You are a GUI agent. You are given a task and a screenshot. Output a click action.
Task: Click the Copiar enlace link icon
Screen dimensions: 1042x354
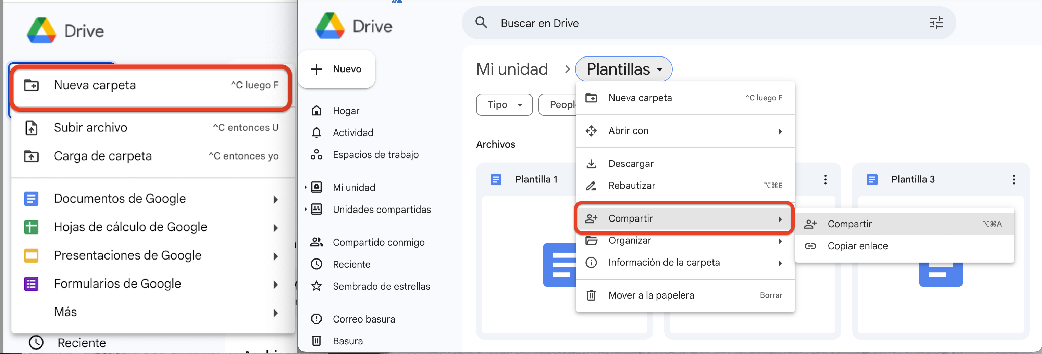[x=810, y=246]
